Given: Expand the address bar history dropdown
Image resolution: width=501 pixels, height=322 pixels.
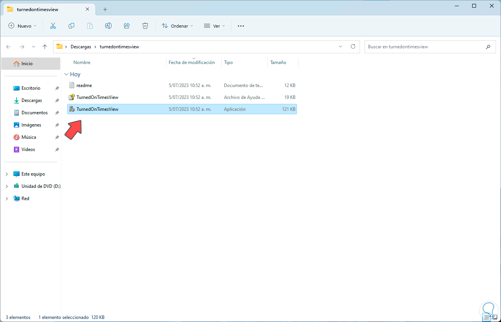Looking at the screenshot, I should [x=340, y=46].
